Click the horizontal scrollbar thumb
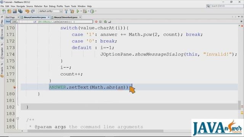The image size is (244, 137). tap(95, 131)
